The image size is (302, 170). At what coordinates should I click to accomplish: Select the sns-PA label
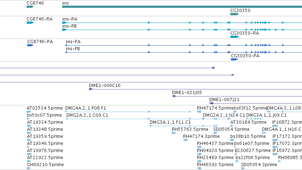pos(73,42)
